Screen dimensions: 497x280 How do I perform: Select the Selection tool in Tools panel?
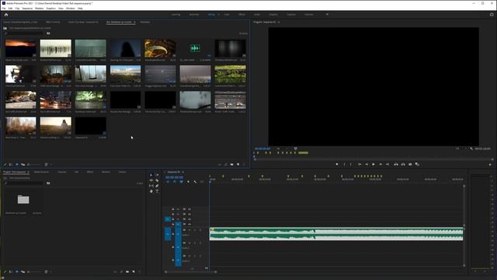(x=151, y=175)
